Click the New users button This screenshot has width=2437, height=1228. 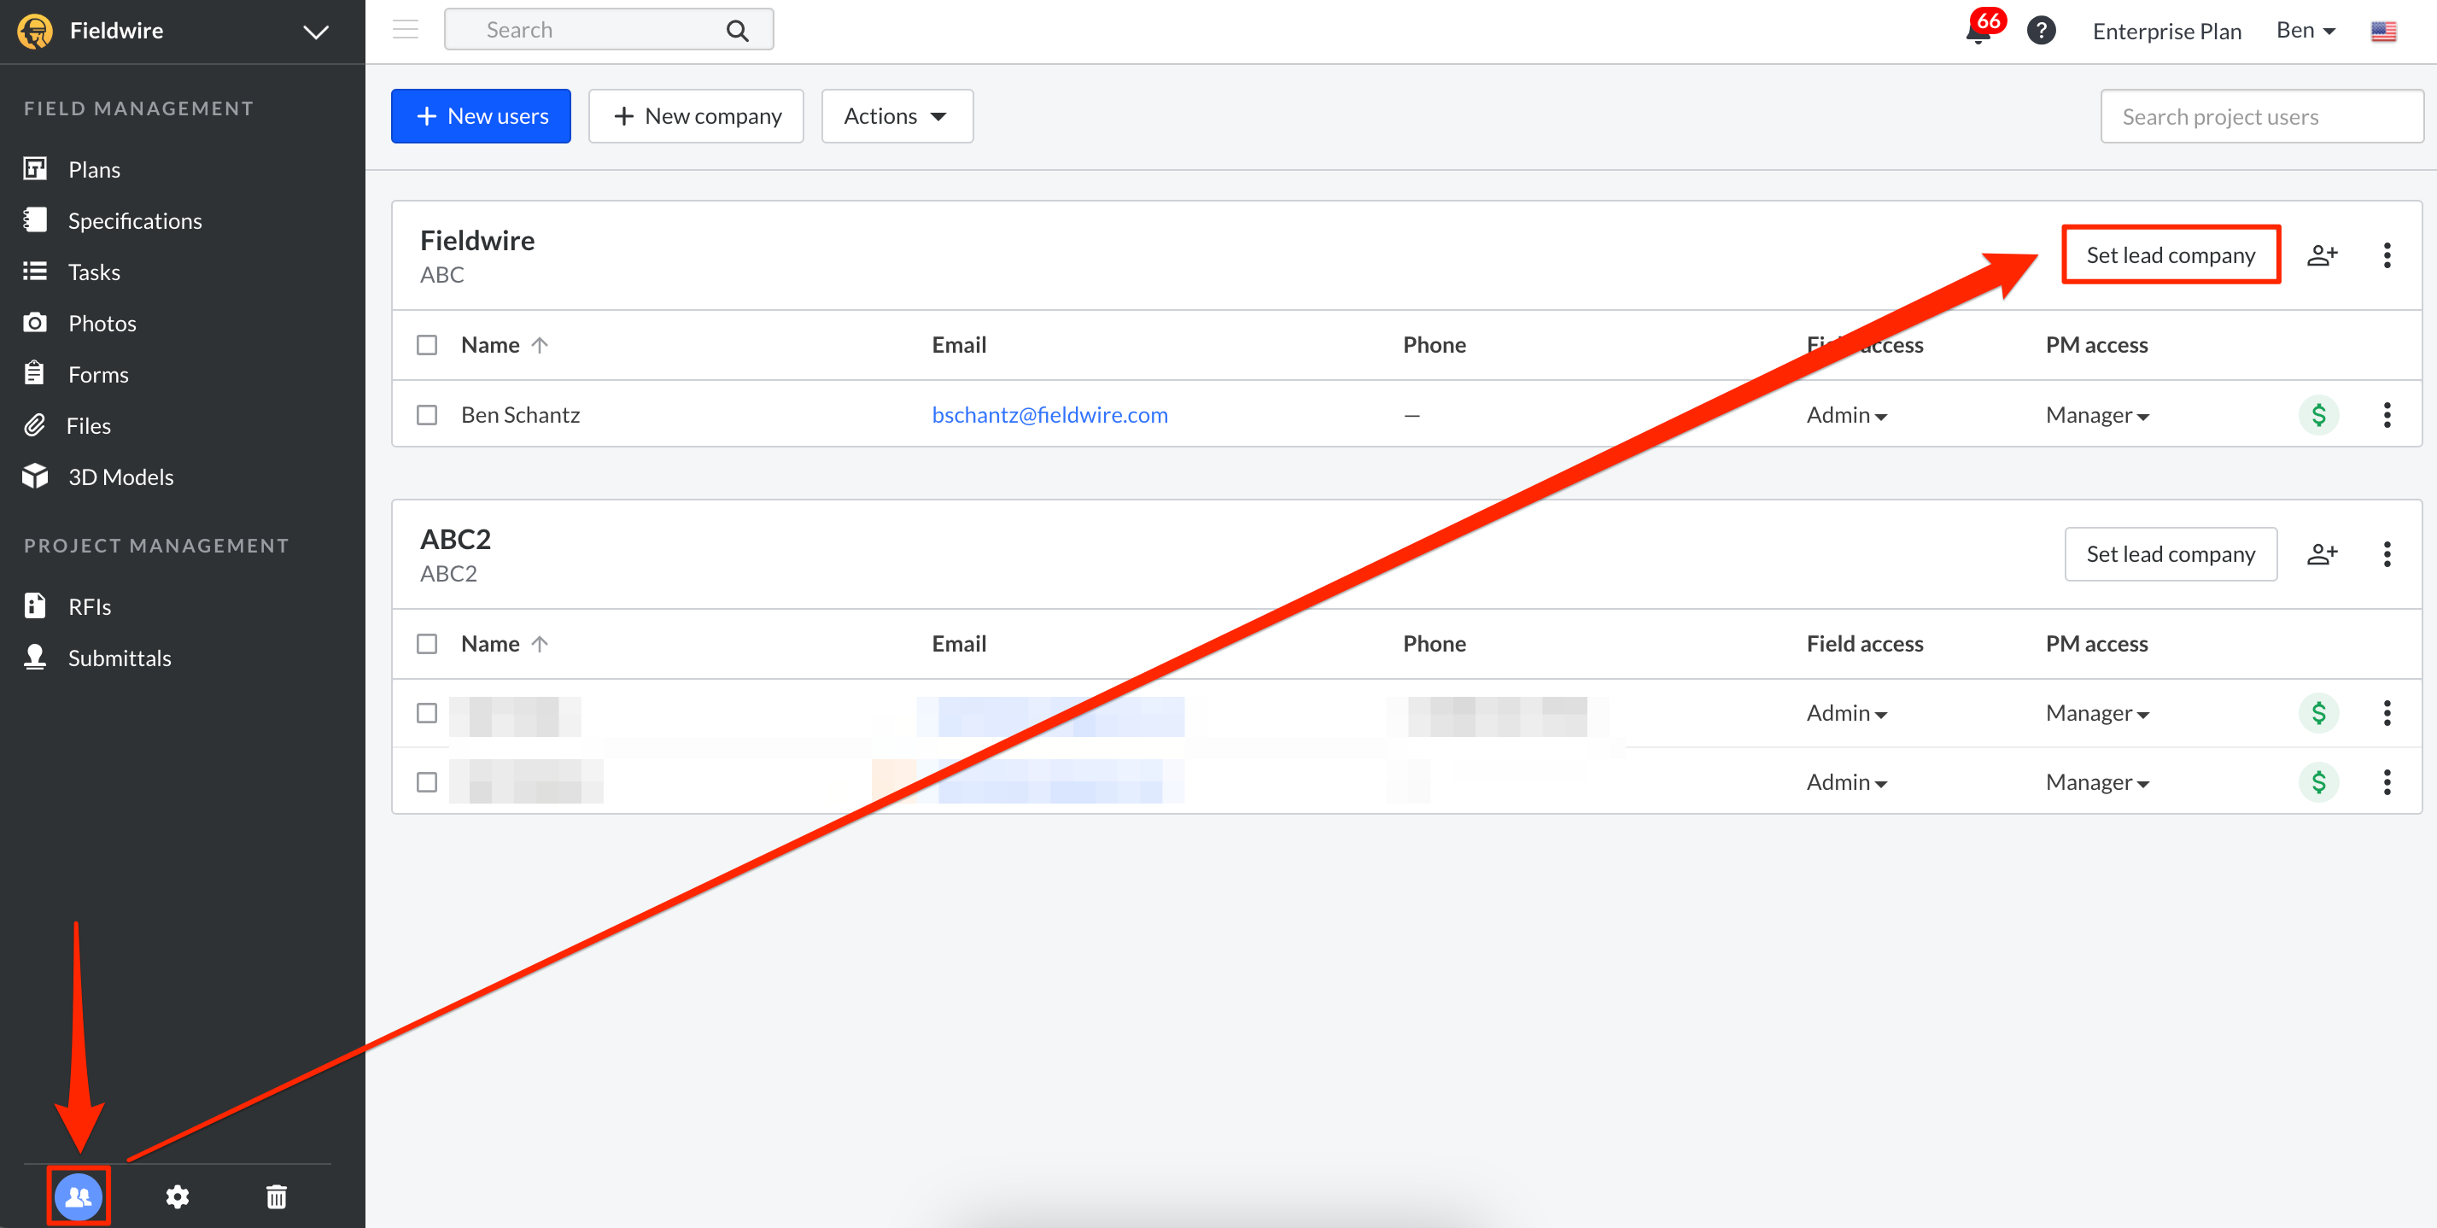481,116
